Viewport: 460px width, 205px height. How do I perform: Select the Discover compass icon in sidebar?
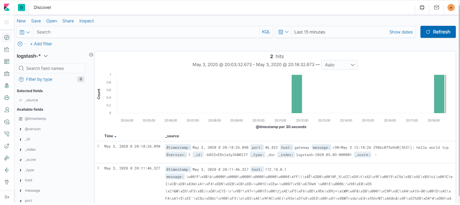pyautogui.click(x=7, y=37)
